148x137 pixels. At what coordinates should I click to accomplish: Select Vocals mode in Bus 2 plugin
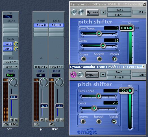pyautogui.click(x=115, y=59)
